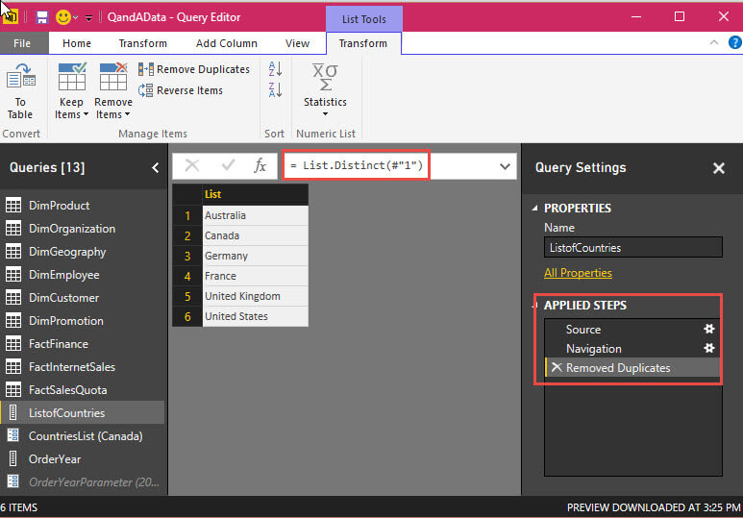Expand the formula bar with down chevron
This screenshot has height=518, width=743.
point(506,166)
